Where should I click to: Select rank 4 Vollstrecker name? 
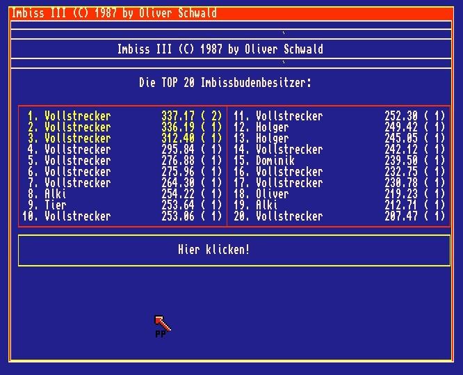click(78, 149)
